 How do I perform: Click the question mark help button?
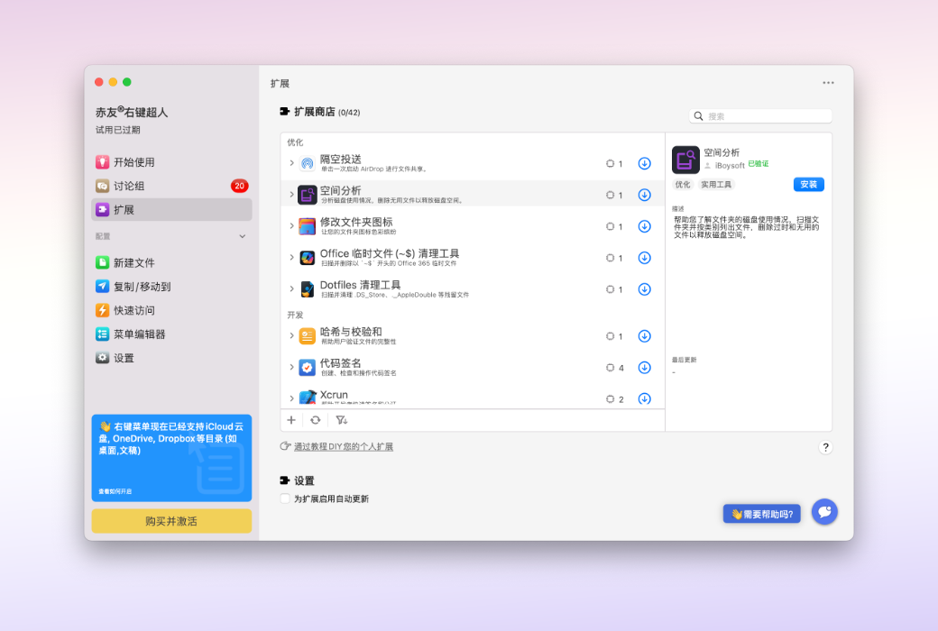click(825, 447)
